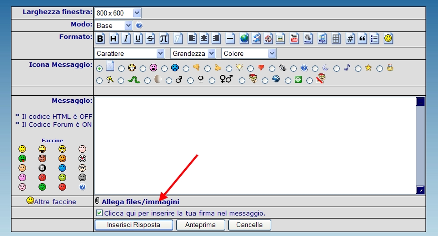The height and width of the screenshot is (236, 438).
Task: Insert a quote block
Action: point(362,38)
